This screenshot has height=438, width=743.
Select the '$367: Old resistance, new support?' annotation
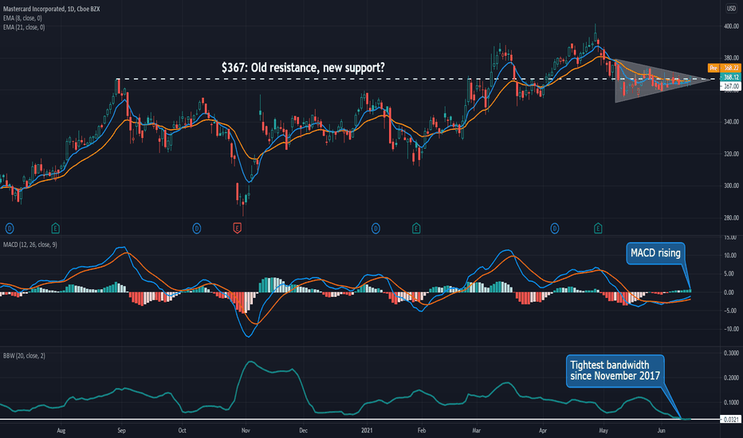coord(303,68)
